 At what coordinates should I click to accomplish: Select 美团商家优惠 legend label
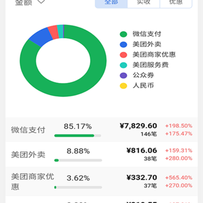[x=154, y=55]
